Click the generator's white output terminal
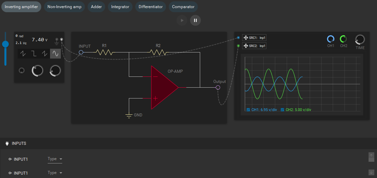The width and height of the screenshot is (377, 178). pyautogui.click(x=62, y=39)
